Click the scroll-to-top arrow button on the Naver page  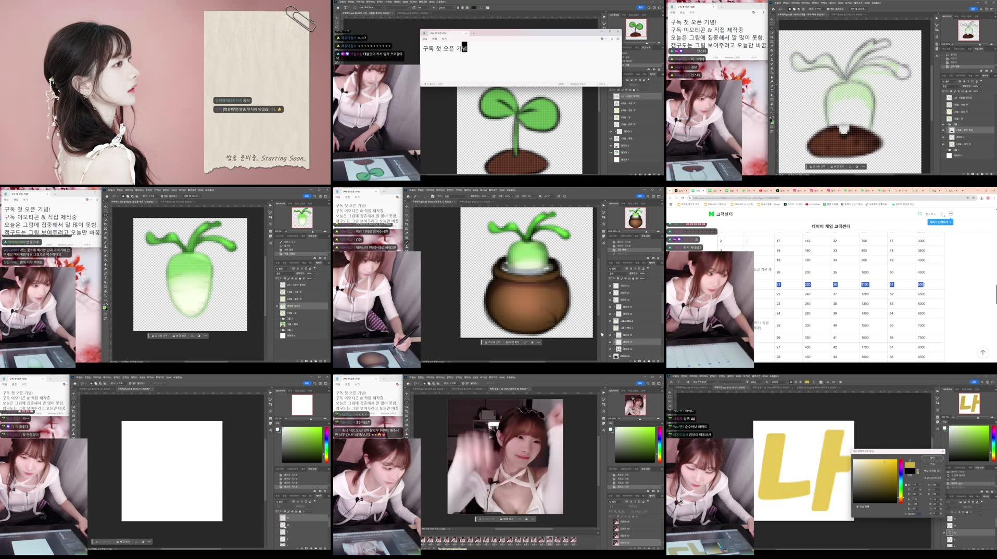[x=982, y=352]
